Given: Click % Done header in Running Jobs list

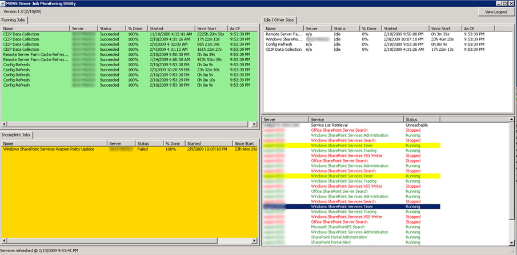Looking at the screenshot, I should pyautogui.click(x=137, y=29).
